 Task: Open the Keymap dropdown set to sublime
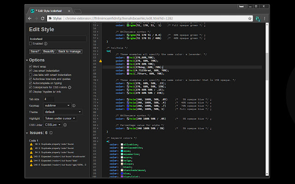pos(57,105)
